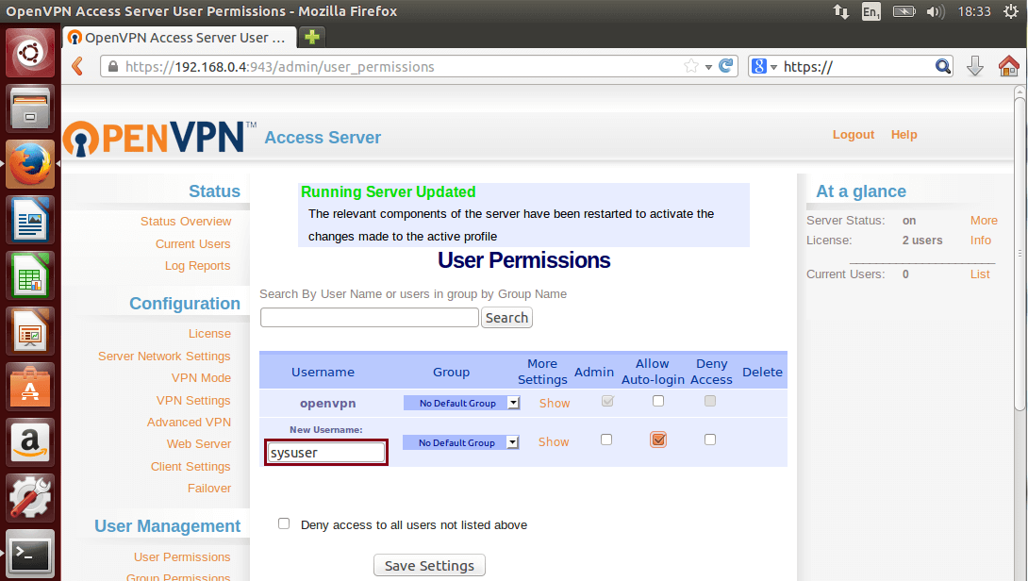This screenshot has height=581, width=1028.
Task: Launch LibreOffice Calc from dock
Action: click(30, 275)
